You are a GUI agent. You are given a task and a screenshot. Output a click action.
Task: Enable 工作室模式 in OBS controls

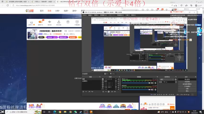pos(187,86)
